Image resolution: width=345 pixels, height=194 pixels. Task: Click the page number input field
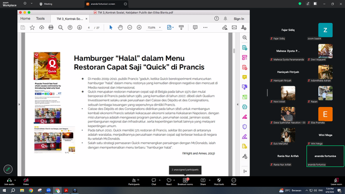[x=89, y=27]
